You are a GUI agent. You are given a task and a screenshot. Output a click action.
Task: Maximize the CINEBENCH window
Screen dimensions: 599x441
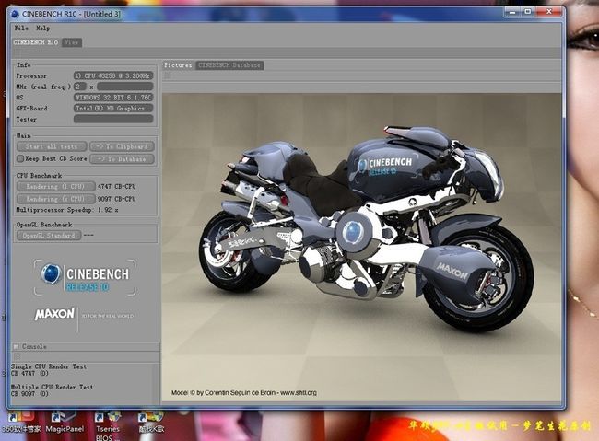coord(527,12)
